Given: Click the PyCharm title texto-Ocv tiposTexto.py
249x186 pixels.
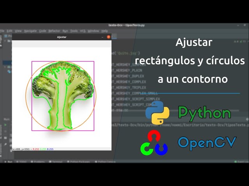Looking at the screenshot, I should point(126,25).
